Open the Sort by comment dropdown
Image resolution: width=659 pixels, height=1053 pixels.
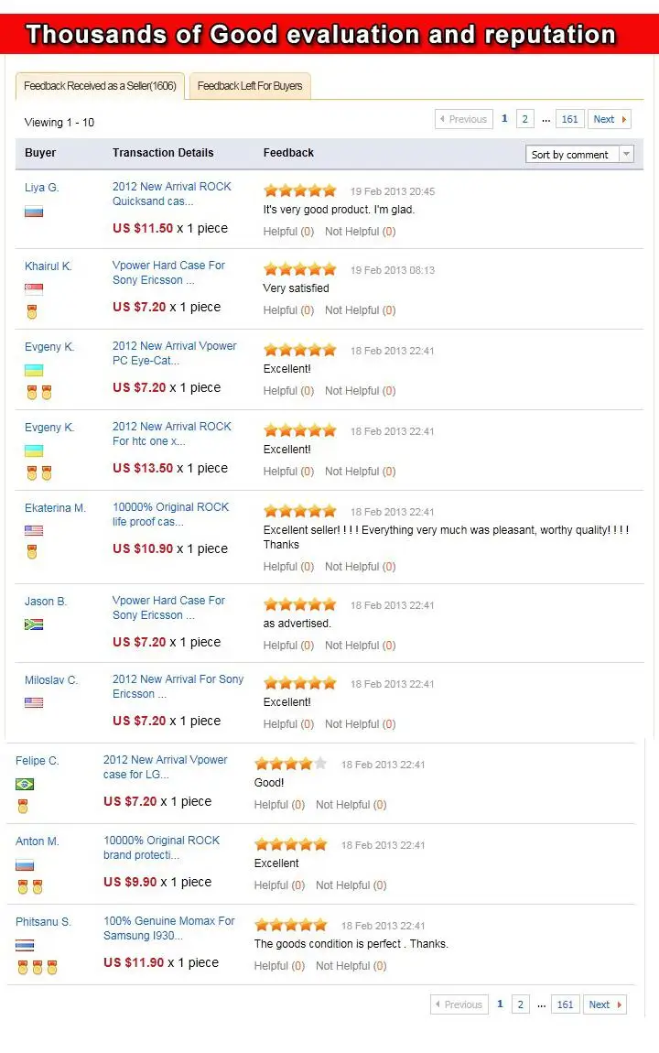pyautogui.click(x=579, y=155)
